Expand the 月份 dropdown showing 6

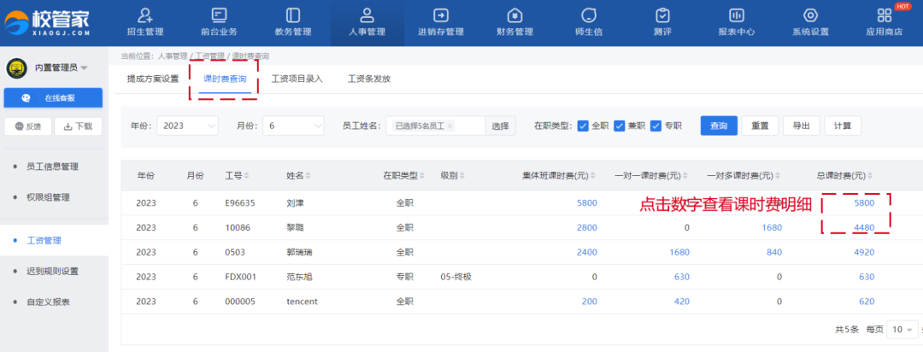tap(293, 126)
